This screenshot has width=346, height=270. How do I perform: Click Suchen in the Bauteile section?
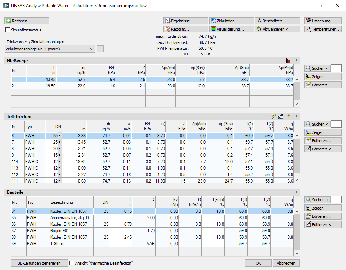pyautogui.click(x=317, y=200)
